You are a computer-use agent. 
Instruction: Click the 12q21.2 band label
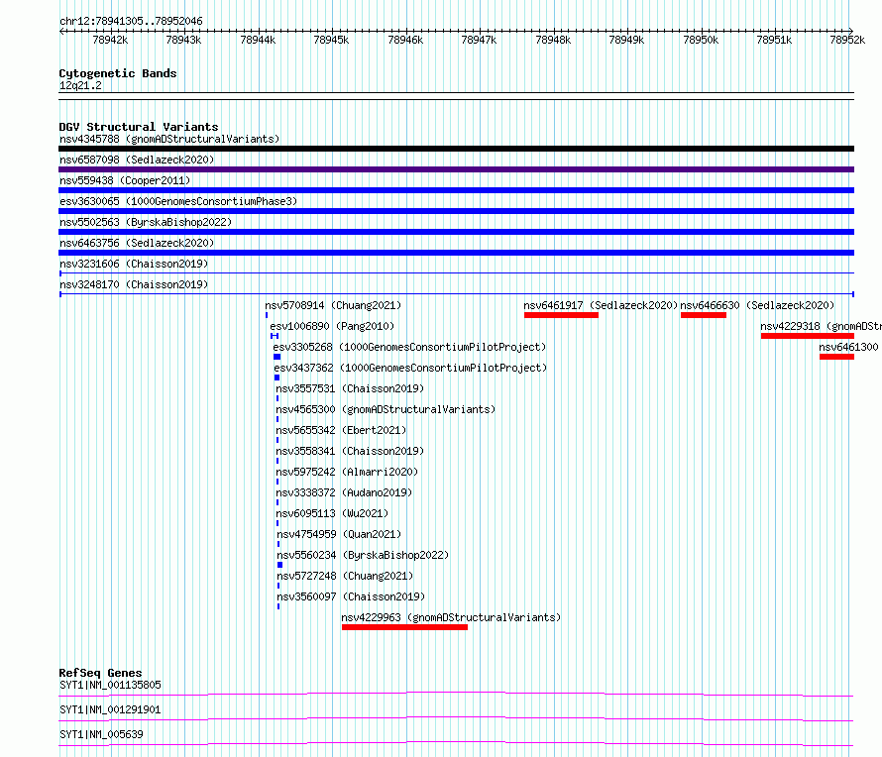coord(80,85)
